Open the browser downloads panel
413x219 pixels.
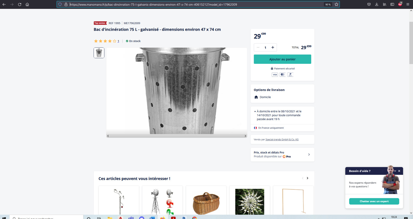[377, 4]
